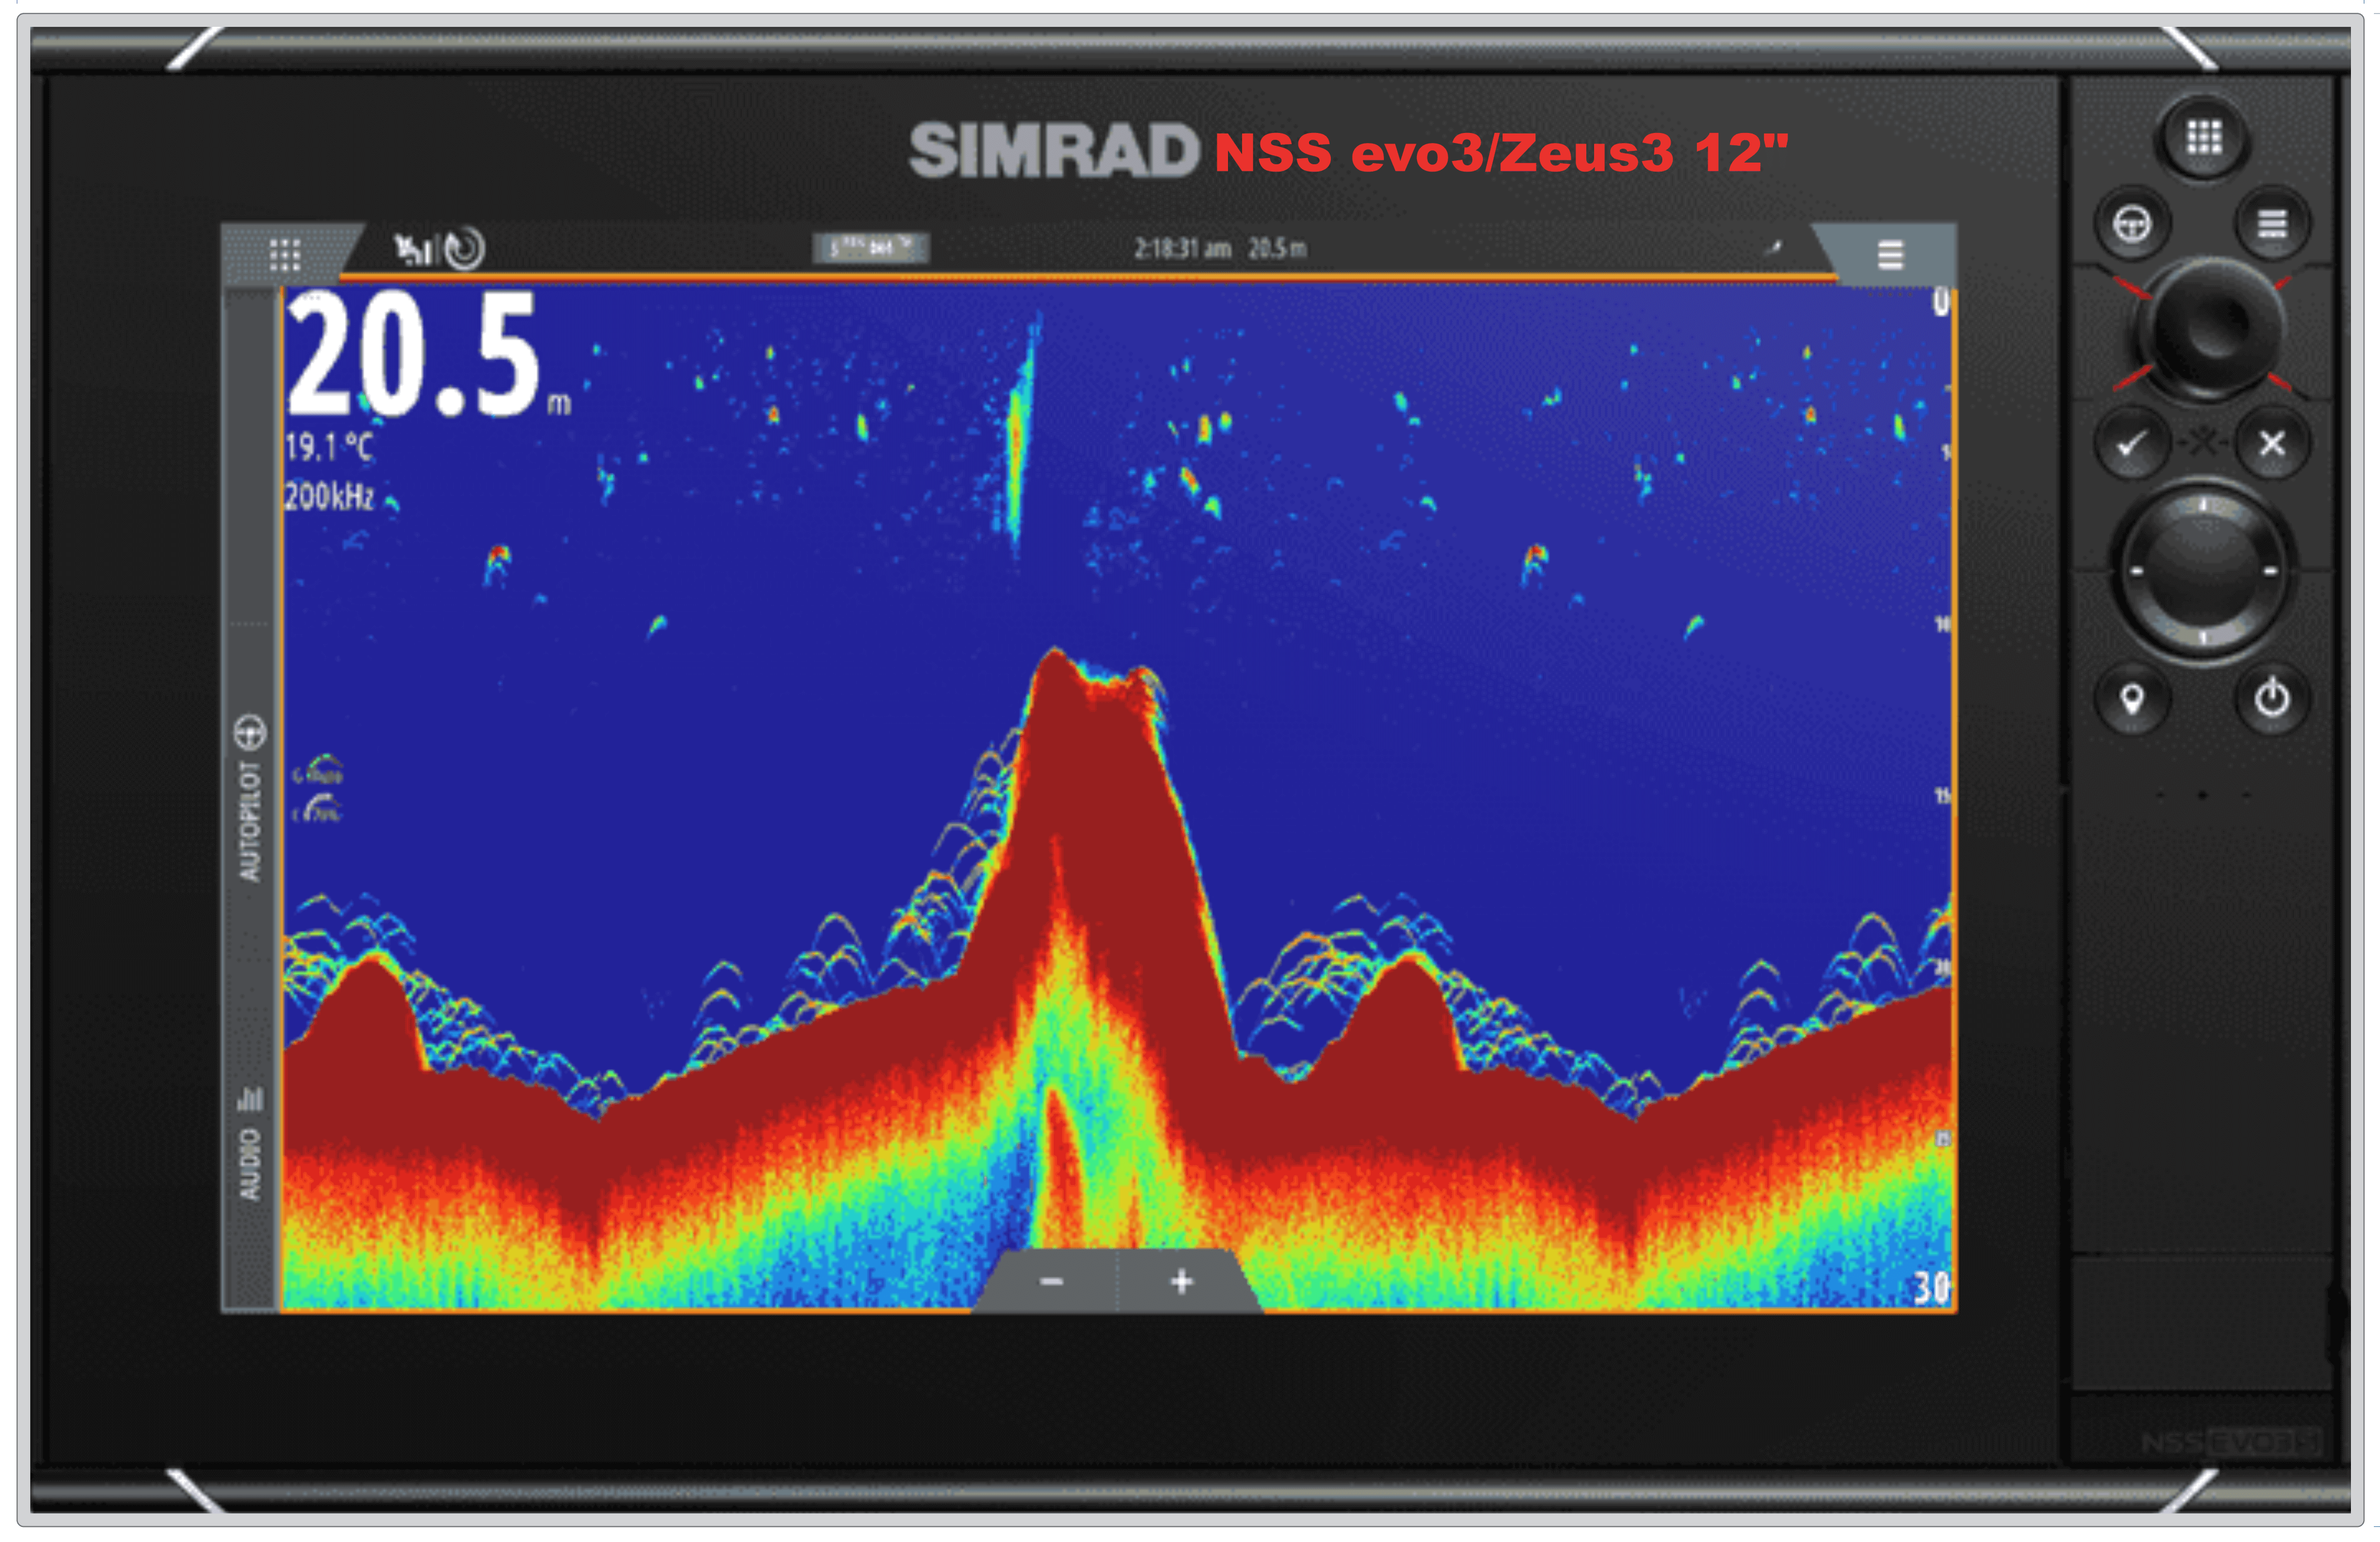Tap the GPS signal status icon
The width and height of the screenshot is (2380, 1542).
[414, 249]
